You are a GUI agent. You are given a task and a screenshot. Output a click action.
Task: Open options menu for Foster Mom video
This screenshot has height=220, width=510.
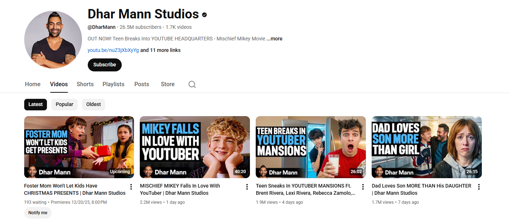(131, 187)
